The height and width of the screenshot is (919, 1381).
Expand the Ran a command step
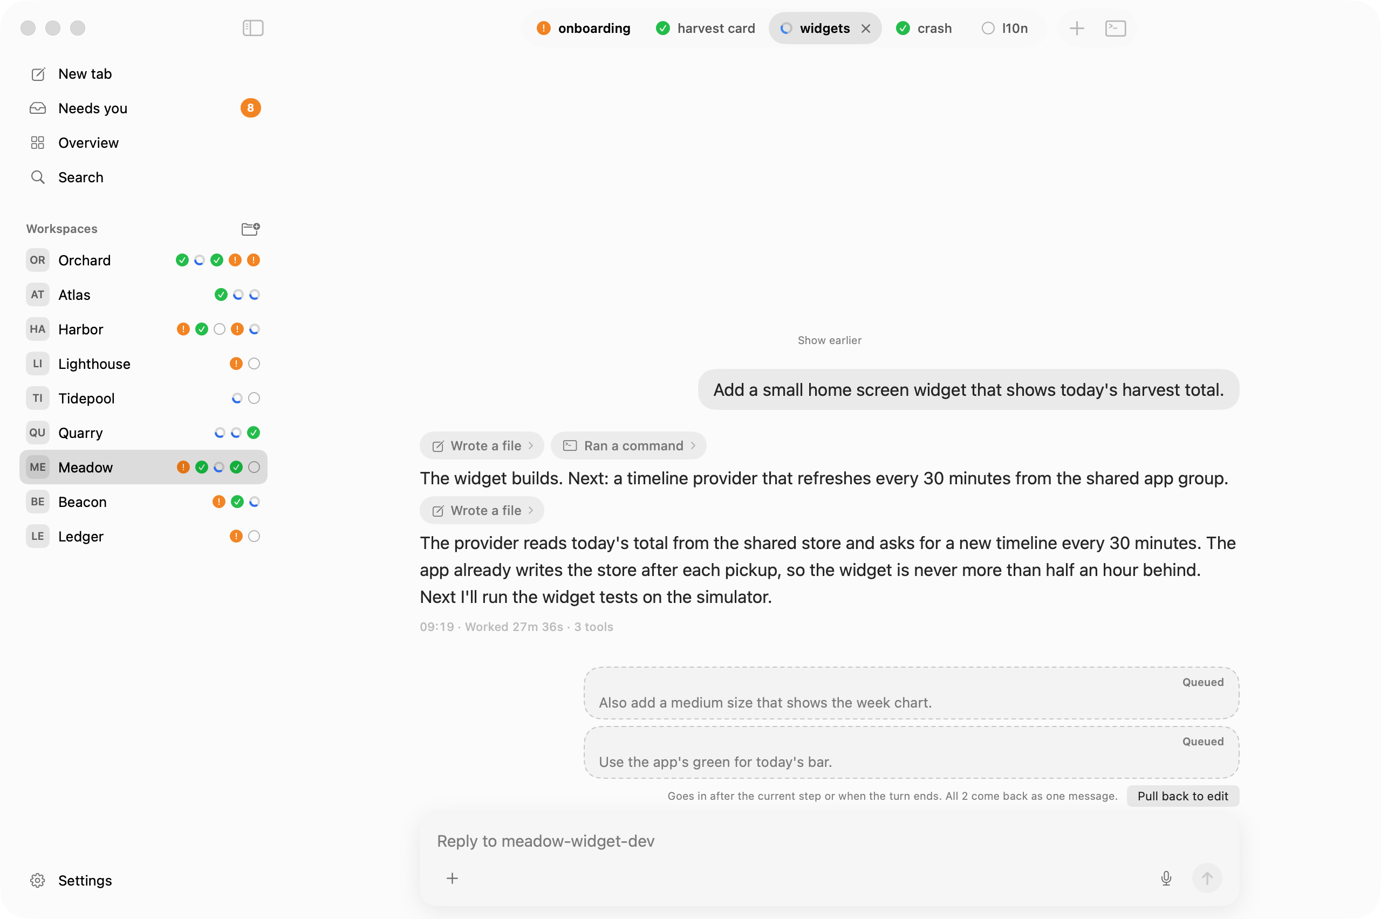point(628,446)
